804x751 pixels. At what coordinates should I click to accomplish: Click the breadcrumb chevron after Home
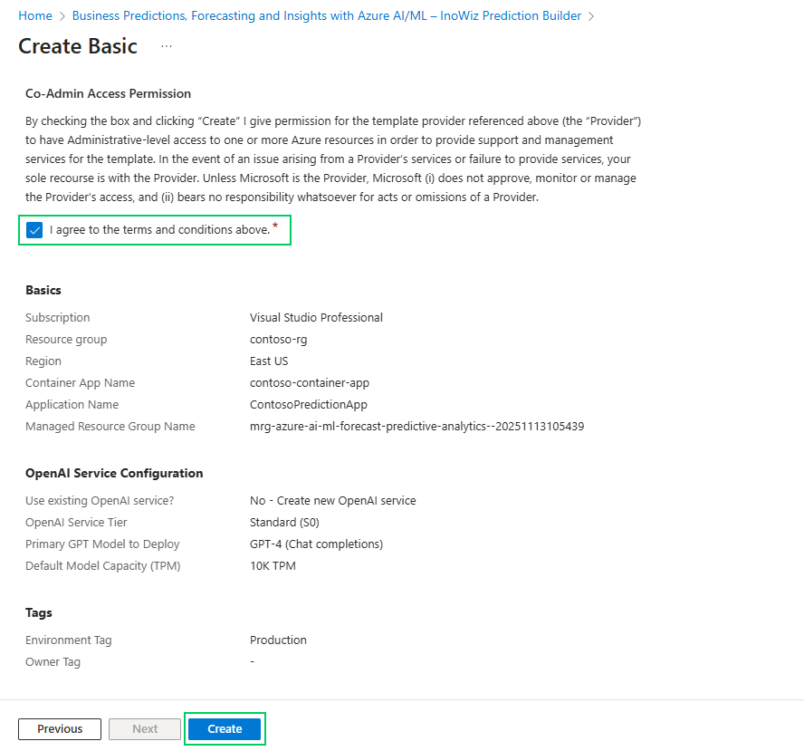[x=62, y=16]
